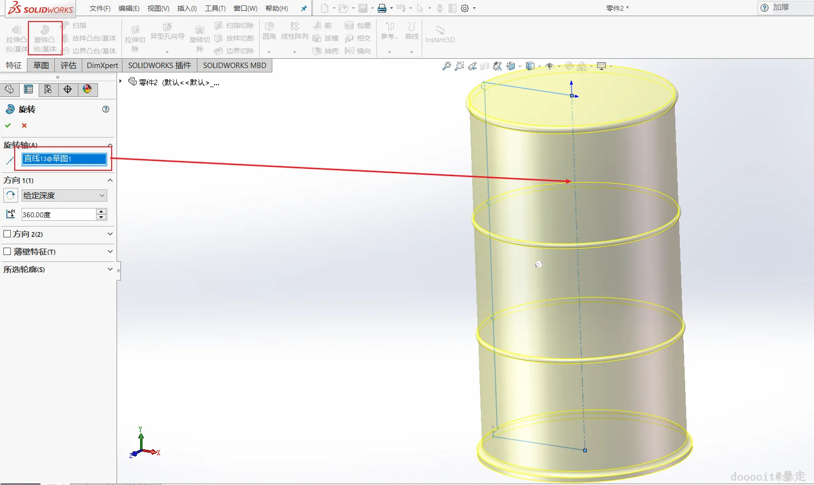
Task: Click the green checkmark to confirm revolve
Action: point(8,126)
